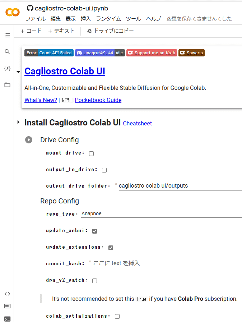The height and width of the screenshot is (322, 242).
Task: Open the repo_type dropdown showing Anapnoe
Action: point(162,213)
